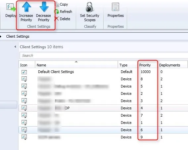
Task: Select icon of row with priority 6
Action: [24, 130]
